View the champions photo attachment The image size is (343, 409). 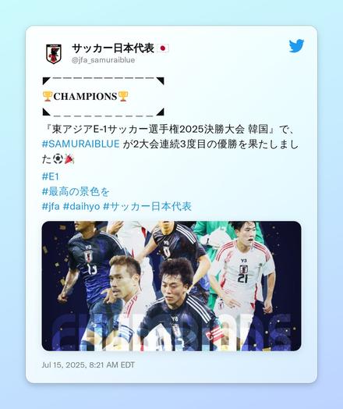tap(171, 286)
